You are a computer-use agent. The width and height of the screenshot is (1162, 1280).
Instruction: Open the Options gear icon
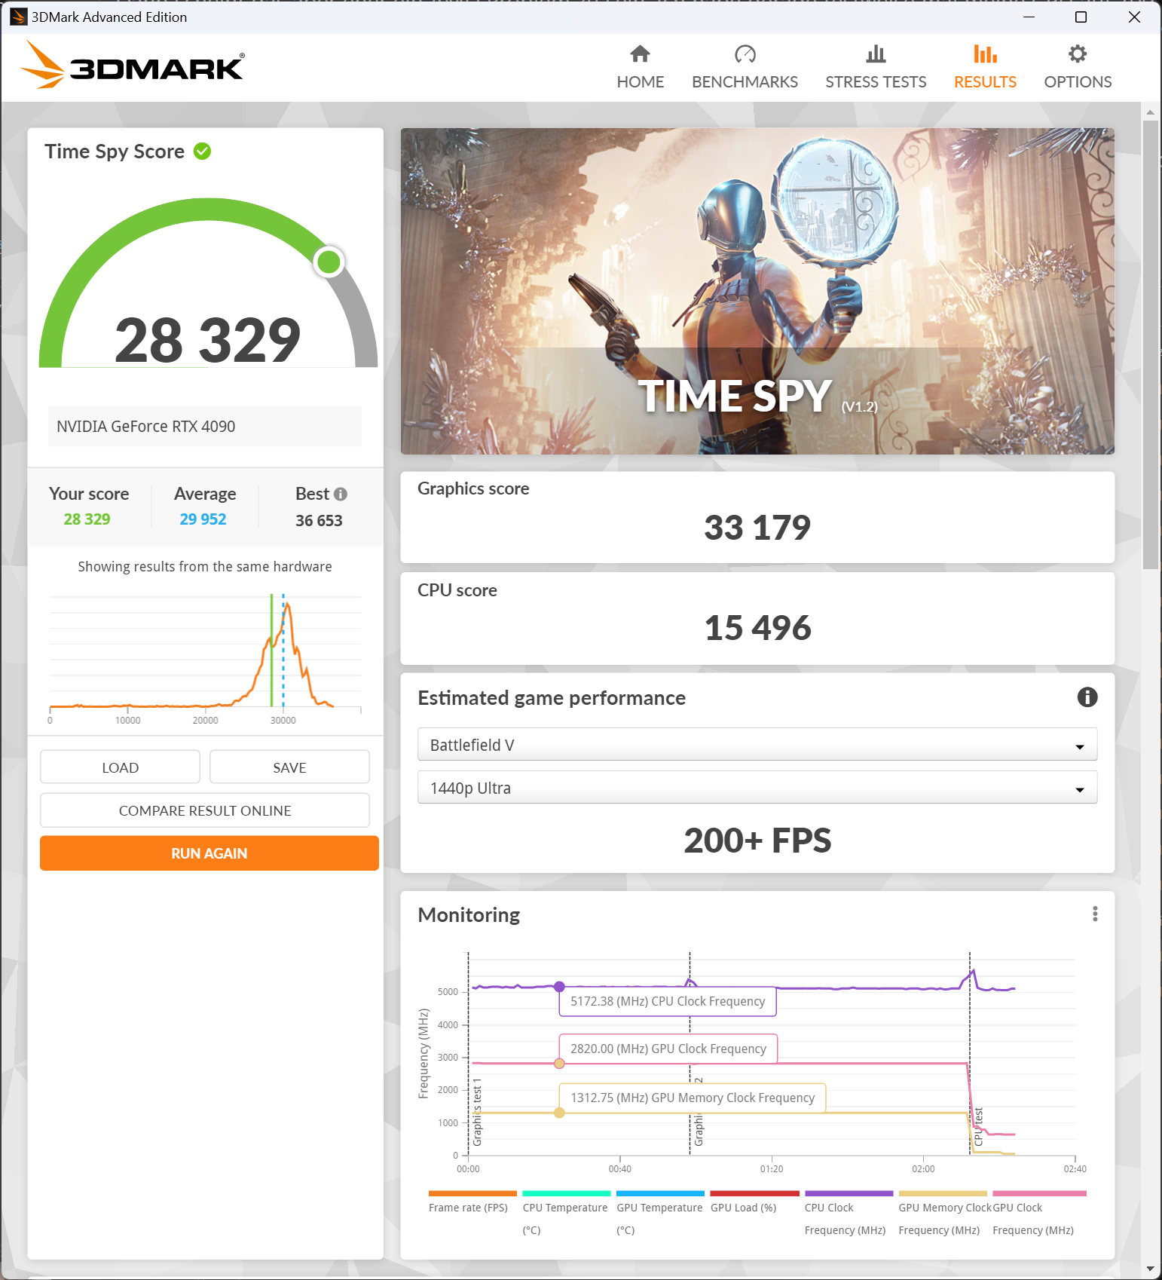(1078, 54)
